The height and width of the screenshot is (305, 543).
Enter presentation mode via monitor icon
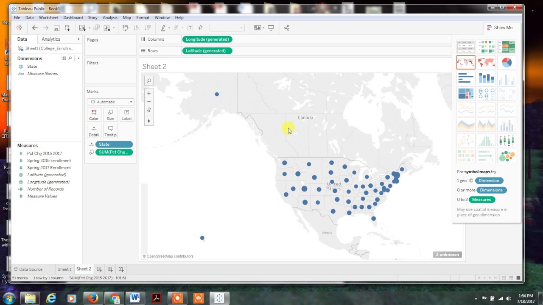click(x=271, y=28)
